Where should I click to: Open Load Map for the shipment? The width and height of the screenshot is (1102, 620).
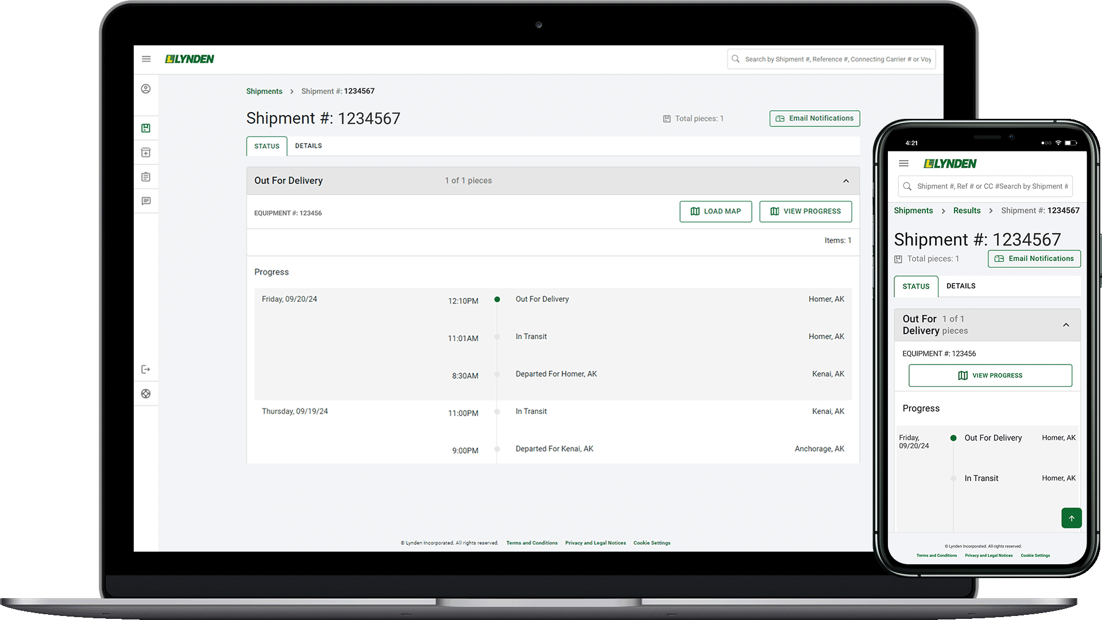coord(715,211)
